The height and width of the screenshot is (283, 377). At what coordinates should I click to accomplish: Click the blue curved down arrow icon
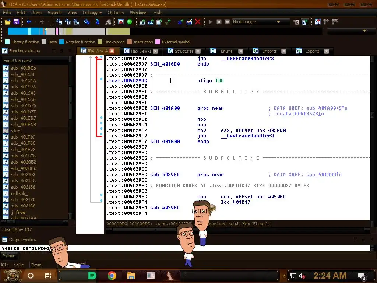point(97,22)
